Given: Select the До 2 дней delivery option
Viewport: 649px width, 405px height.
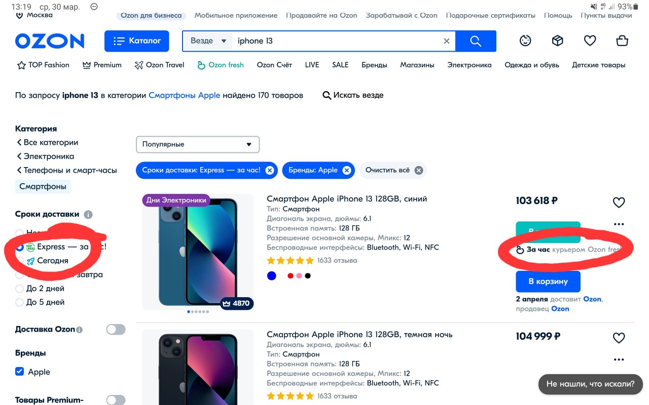Looking at the screenshot, I should click(x=20, y=289).
